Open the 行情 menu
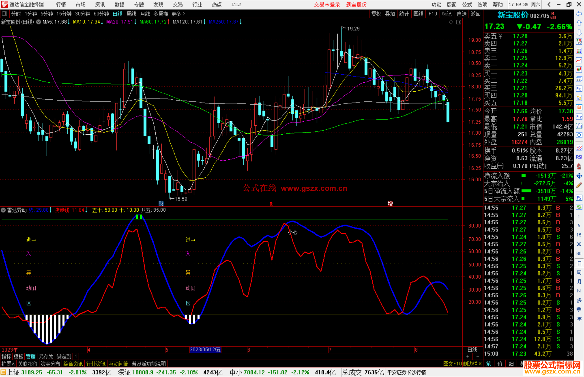This screenshot has height=377, width=584. pyautogui.click(x=61, y=5)
